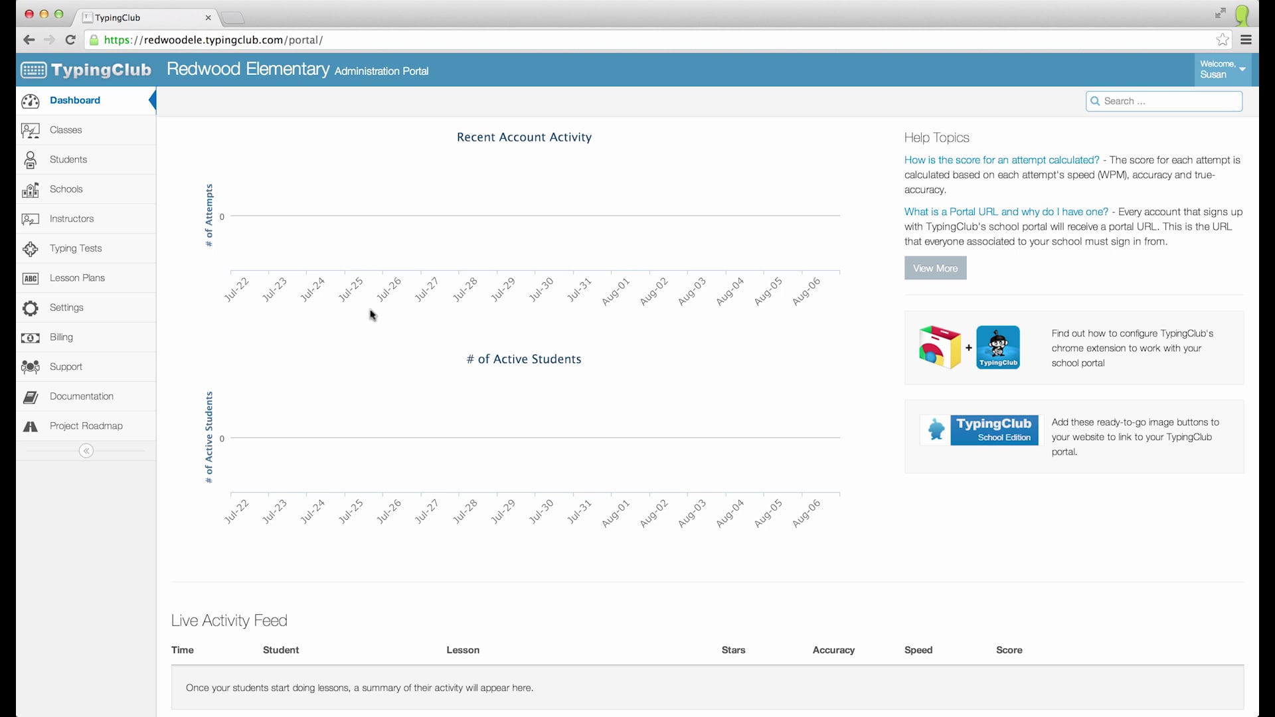Navigate to Students section
Screen dimensions: 1275x717
(x=68, y=159)
